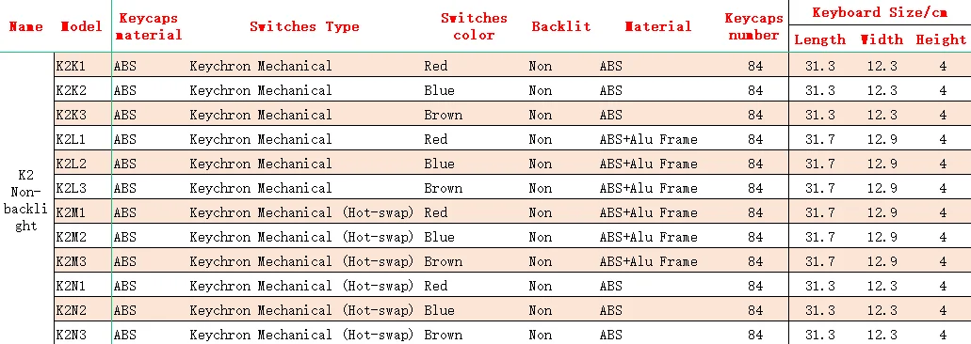Select the Height sub-header cell
This screenshot has height=344, width=971.
pyautogui.click(x=941, y=39)
